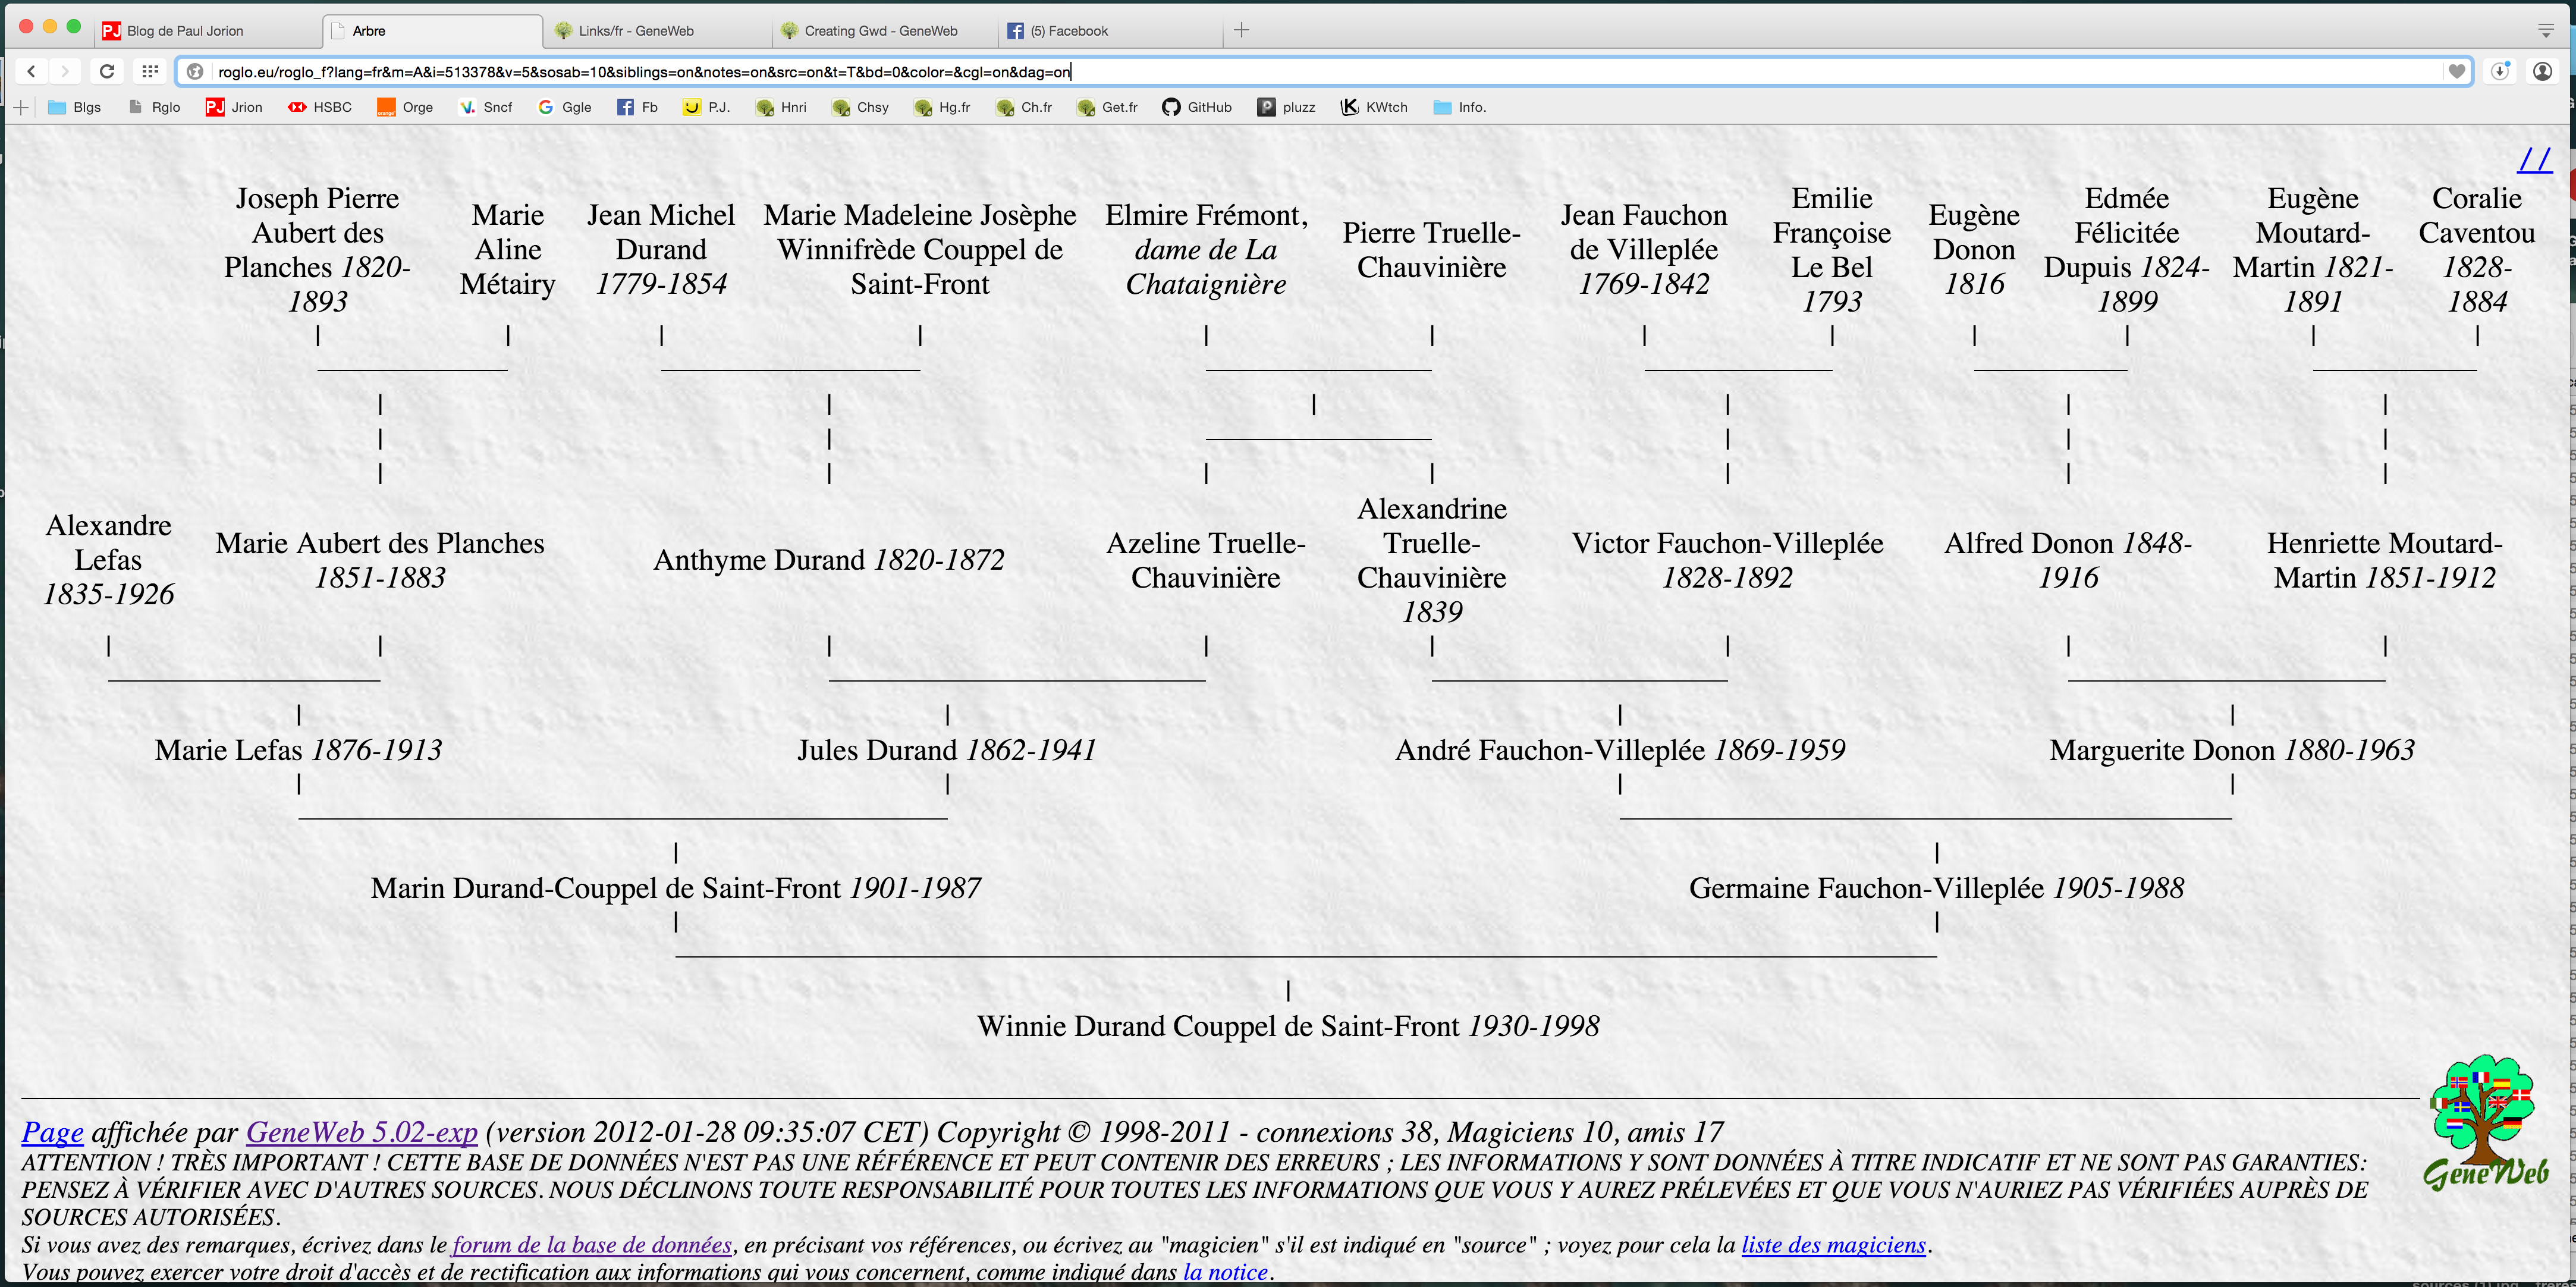The height and width of the screenshot is (1287, 2576).
Task: Click the // link at top right
Action: pyautogui.click(x=2535, y=159)
